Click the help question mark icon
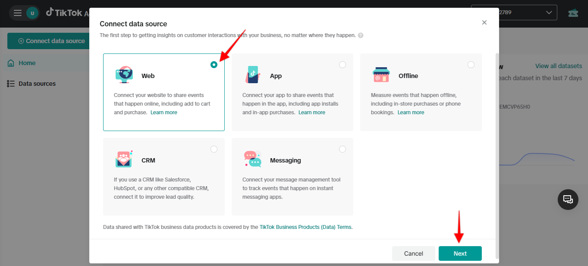The height and width of the screenshot is (266, 588). 361,35
